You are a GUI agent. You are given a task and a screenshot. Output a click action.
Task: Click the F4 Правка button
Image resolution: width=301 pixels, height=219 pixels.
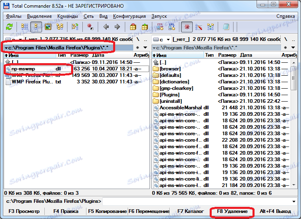65,211
